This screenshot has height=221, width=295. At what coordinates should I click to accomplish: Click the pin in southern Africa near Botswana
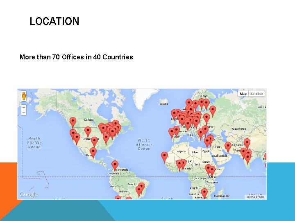click(204, 194)
